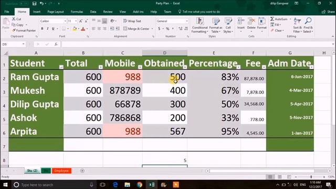This screenshot has width=336, height=189.
Task: Toggle Italic formatting
Action: (x=48, y=28)
